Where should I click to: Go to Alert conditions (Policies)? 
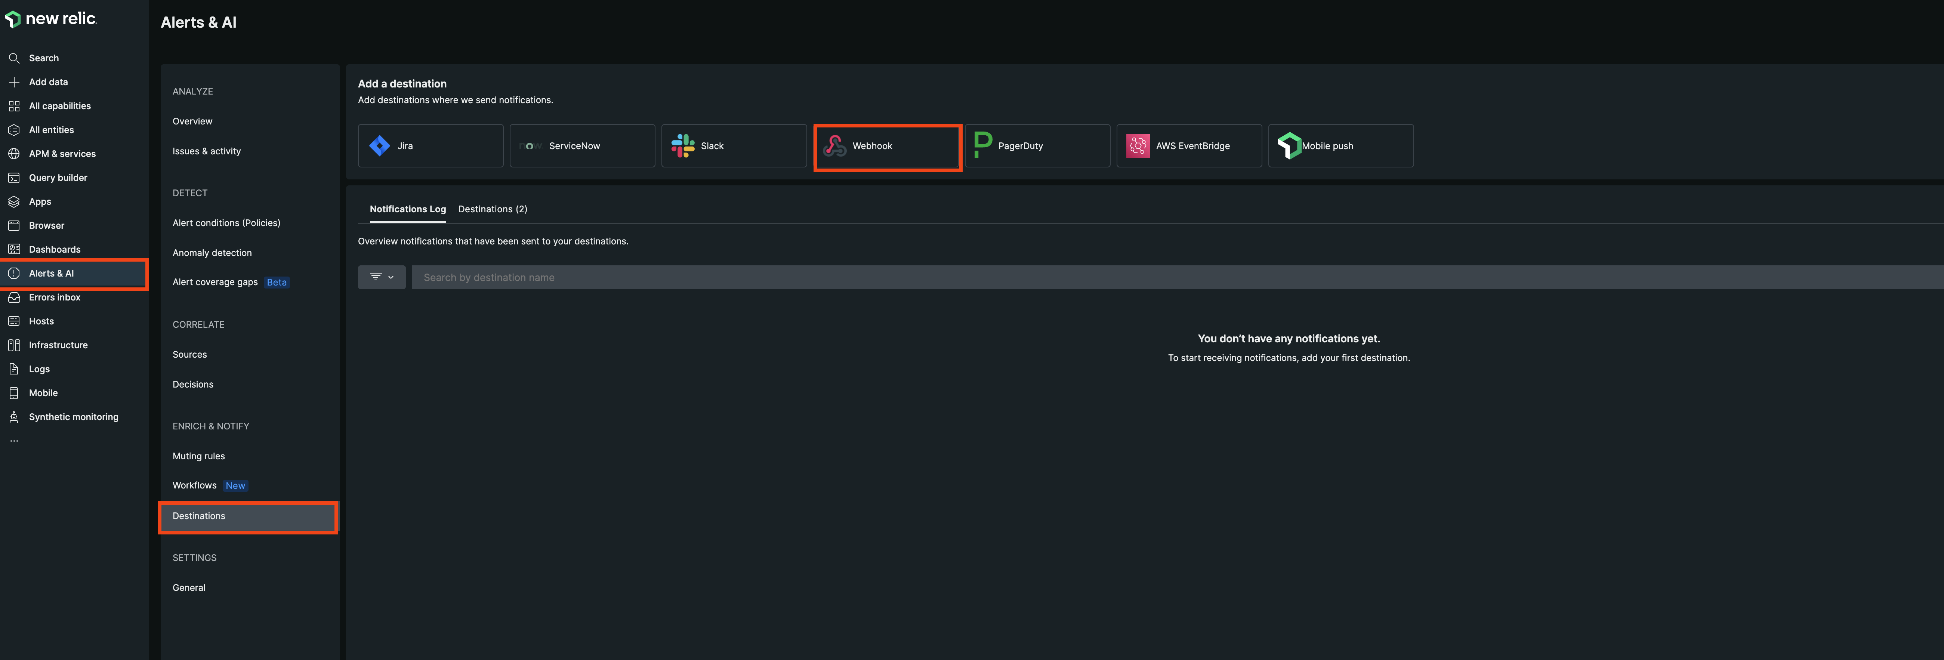pyautogui.click(x=226, y=223)
